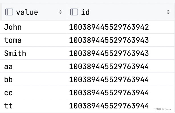This screenshot has width=175, height=113.
Task: Select the id cell in aa's row
Action: (x=121, y=66)
